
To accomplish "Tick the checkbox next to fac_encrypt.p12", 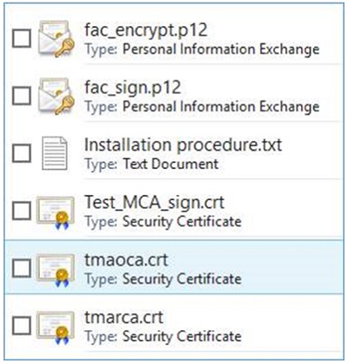I will (22, 38).
